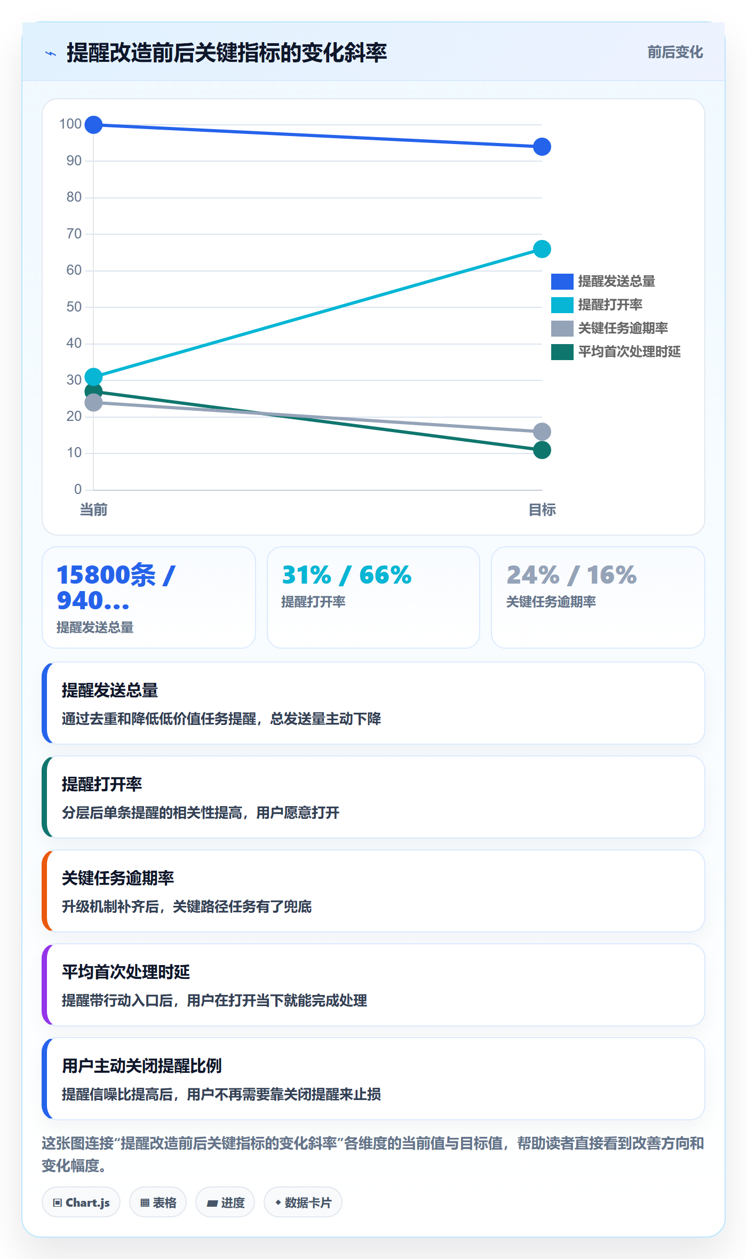Click the 目标 x-axis label

point(542,510)
